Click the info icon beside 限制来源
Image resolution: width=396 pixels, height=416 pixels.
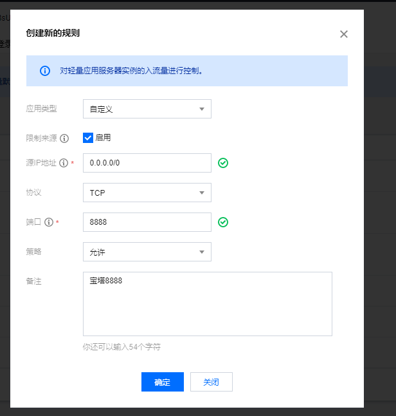[x=64, y=138]
